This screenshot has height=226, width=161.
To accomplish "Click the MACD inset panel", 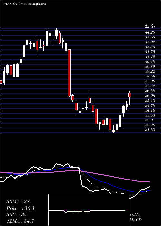I will 89,210.
